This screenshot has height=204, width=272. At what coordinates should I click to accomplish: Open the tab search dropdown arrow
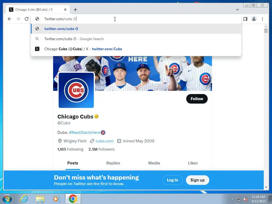(x=237, y=10)
